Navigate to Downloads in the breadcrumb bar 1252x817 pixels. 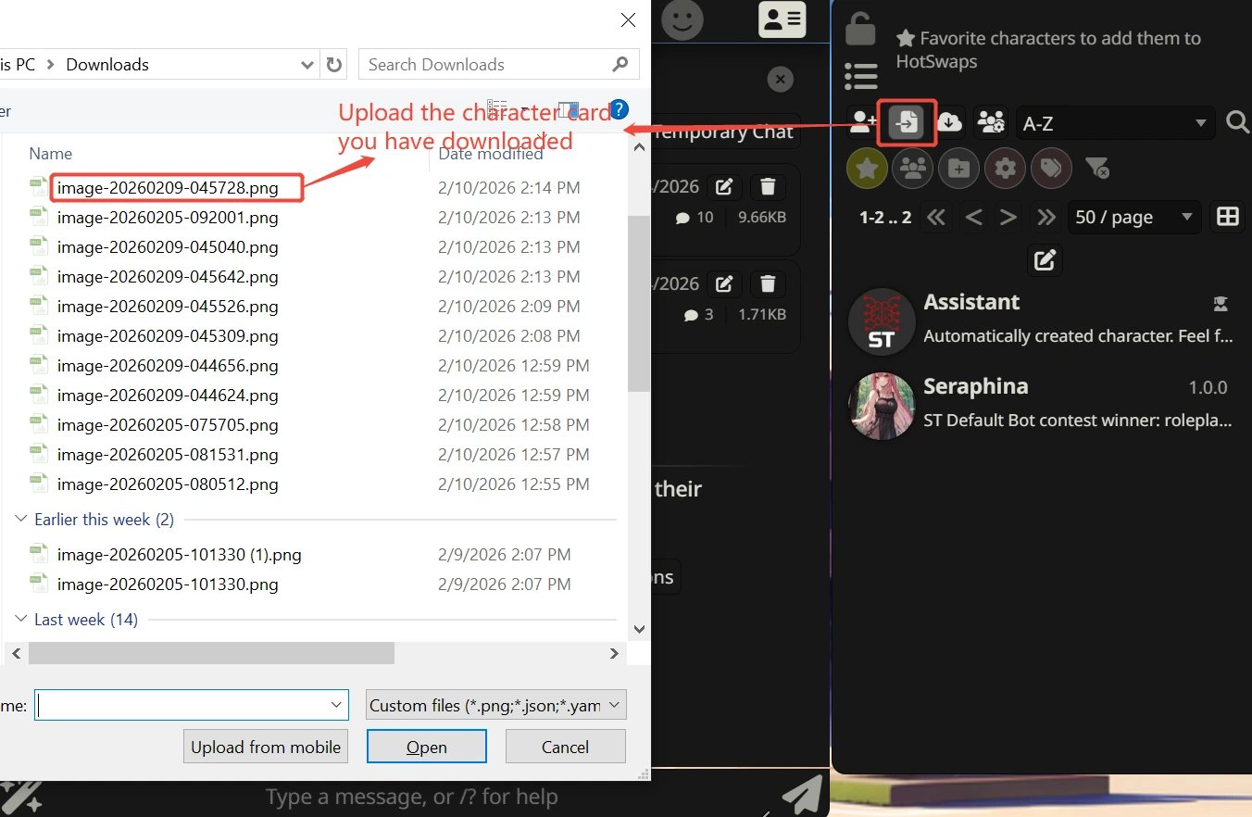click(x=106, y=64)
